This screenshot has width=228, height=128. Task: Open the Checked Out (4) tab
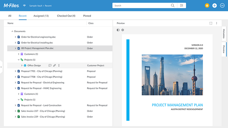point(66,16)
